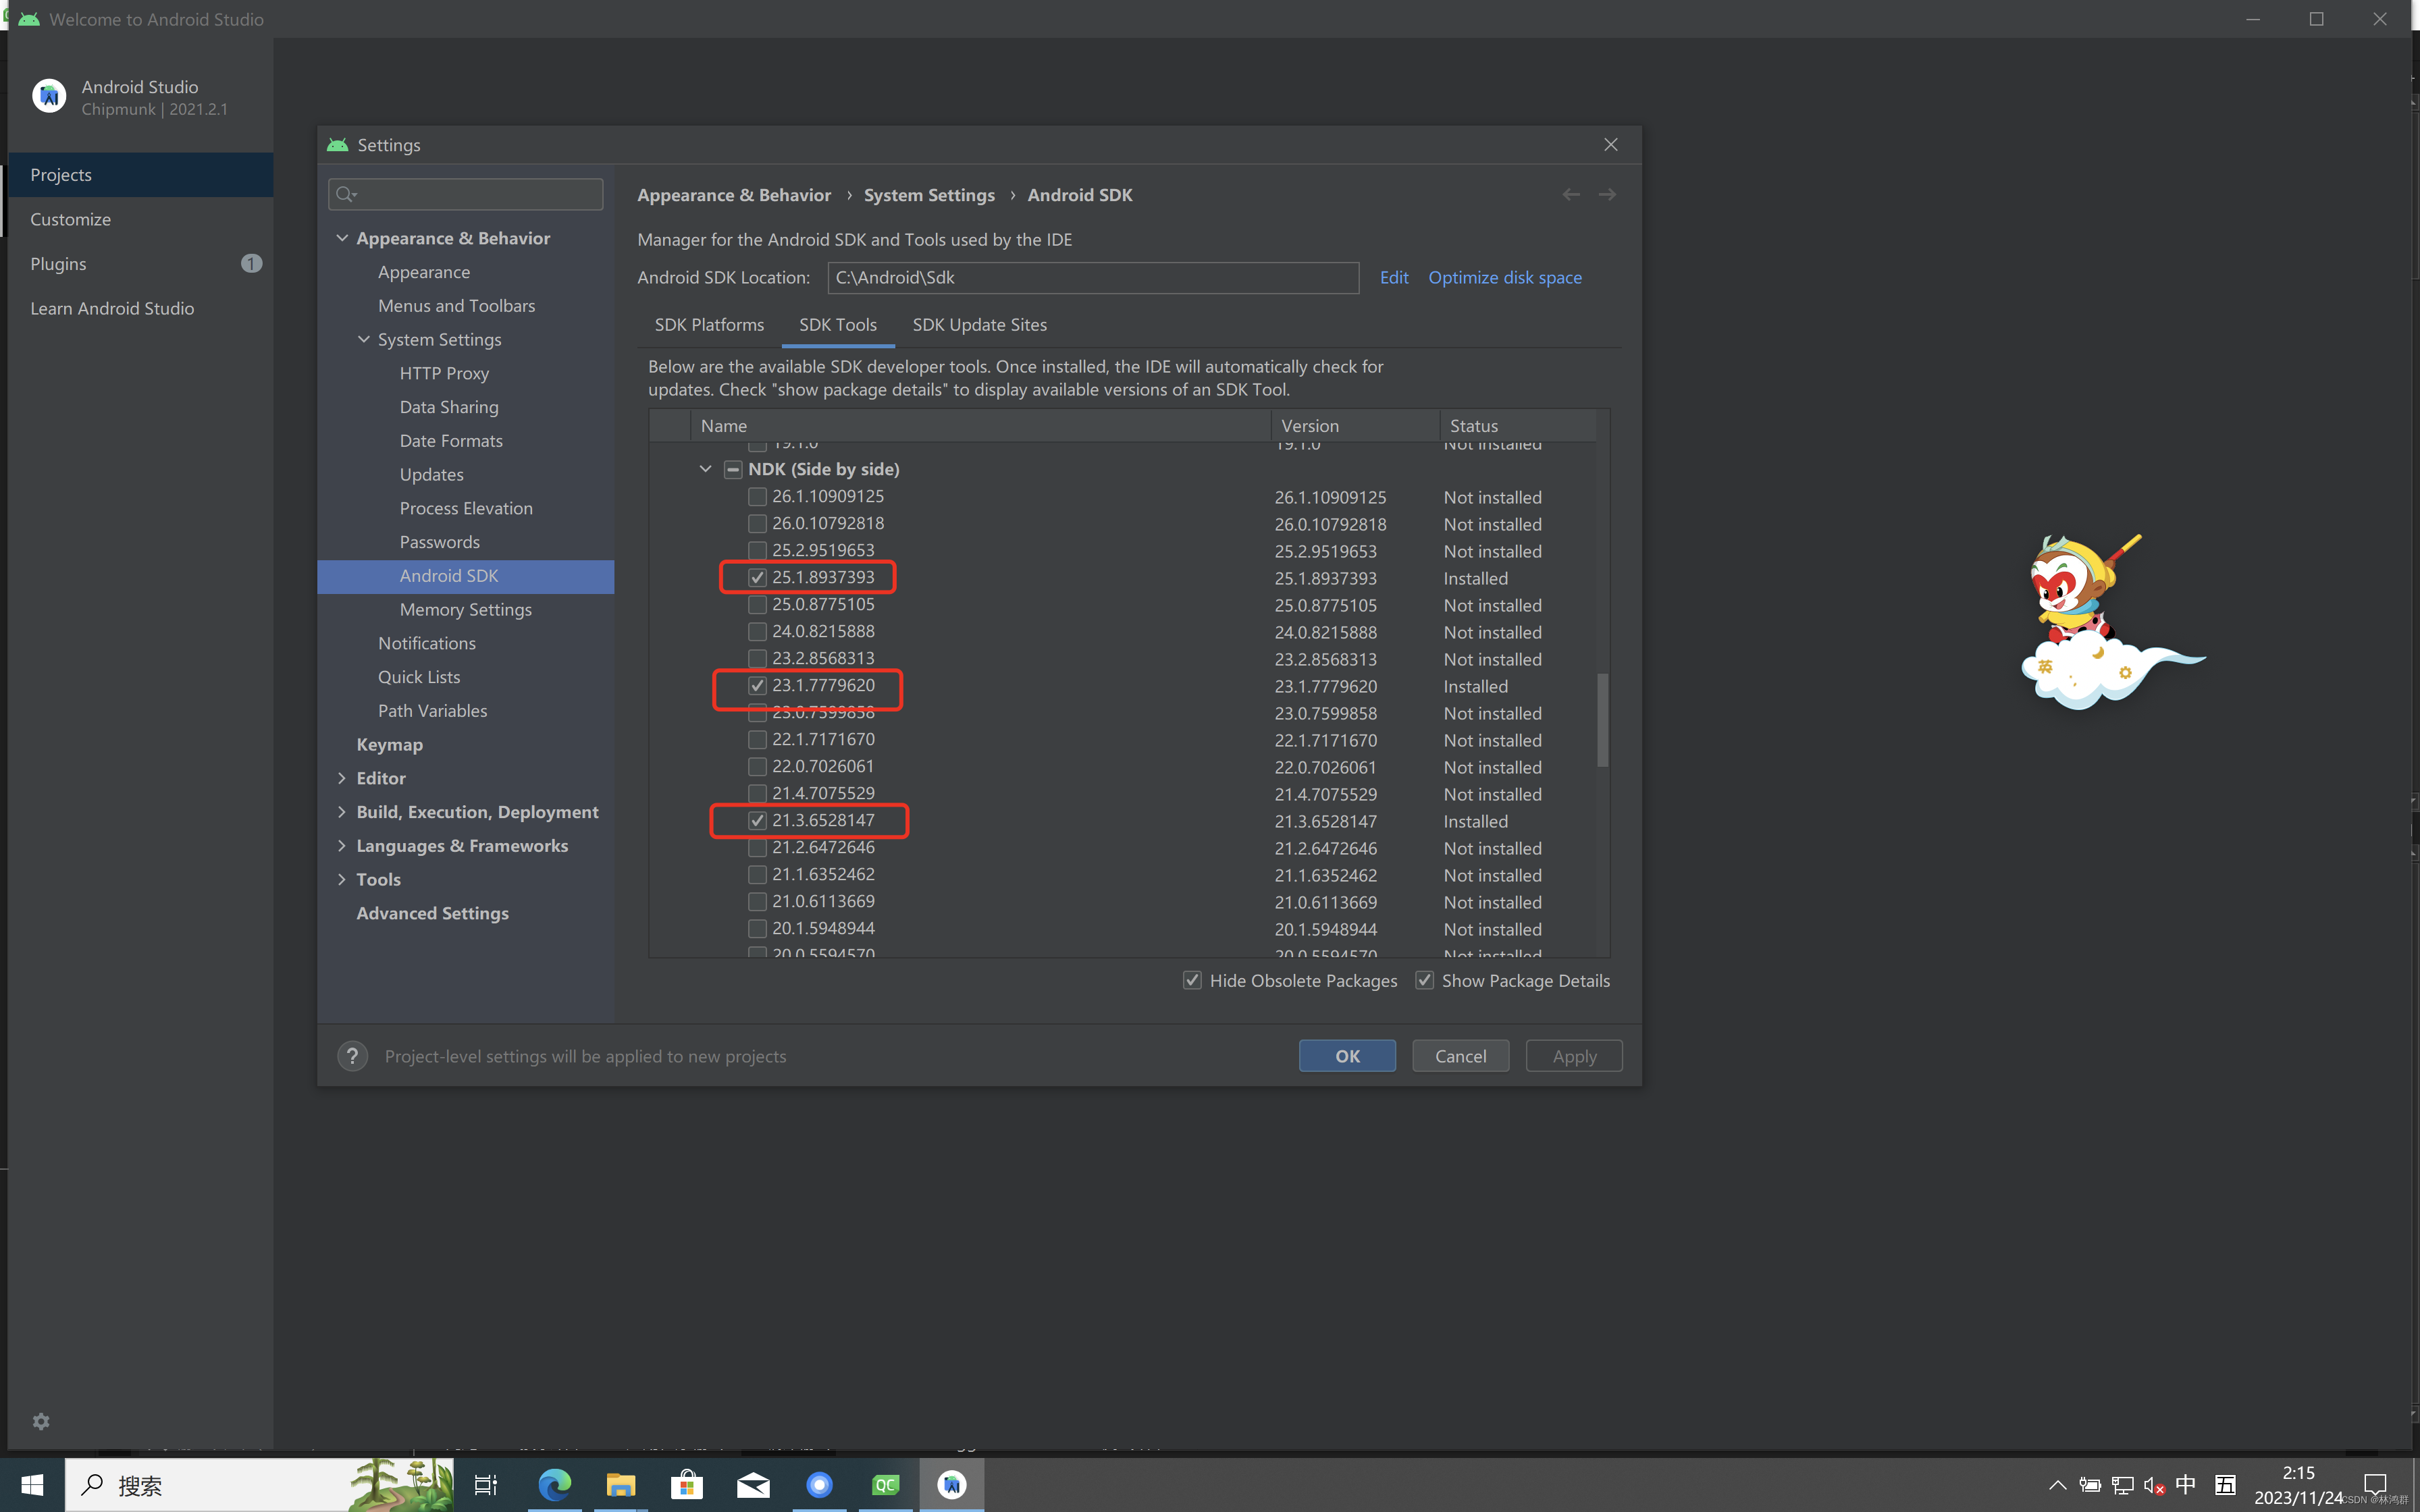Image resolution: width=2420 pixels, height=1512 pixels.
Task: Show hidden system tray icons
Action: [2057, 1485]
